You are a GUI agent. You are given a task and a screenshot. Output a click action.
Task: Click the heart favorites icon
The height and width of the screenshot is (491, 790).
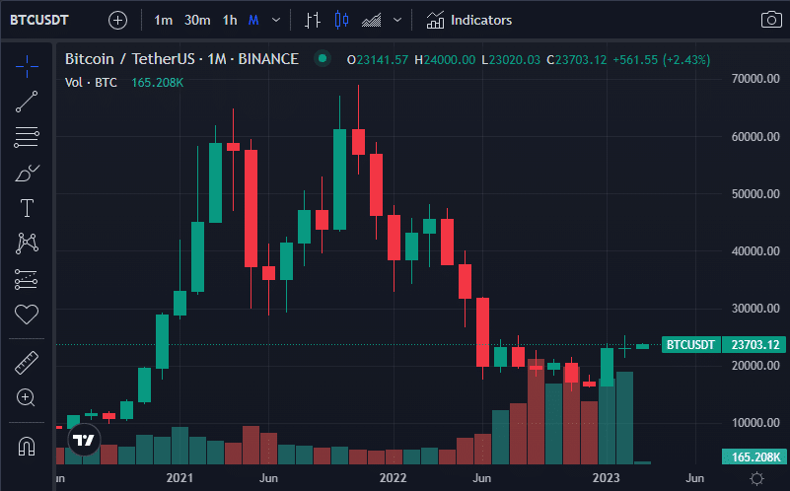(27, 315)
